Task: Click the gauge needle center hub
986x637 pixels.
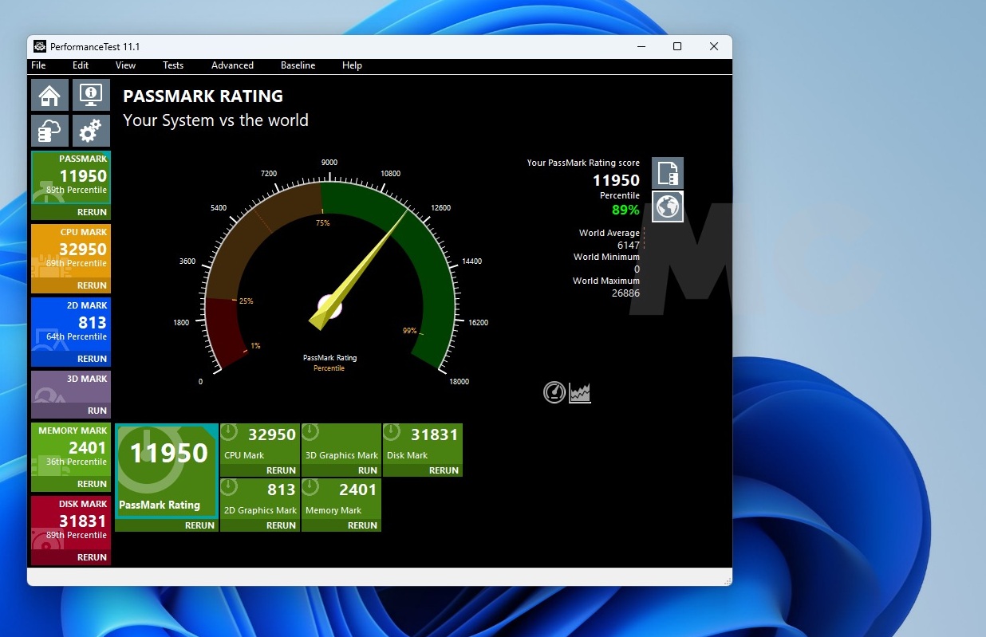Action: click(329, 305)
